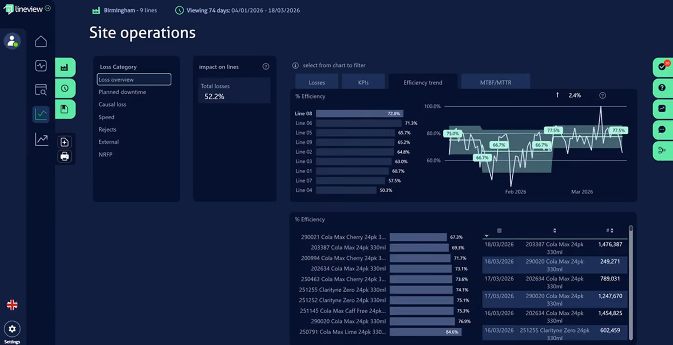Image resolution: width=673 pixels, height=345 pixels.
Task: Click Total losses 52.2% card
Action: (x=234, y=91)
